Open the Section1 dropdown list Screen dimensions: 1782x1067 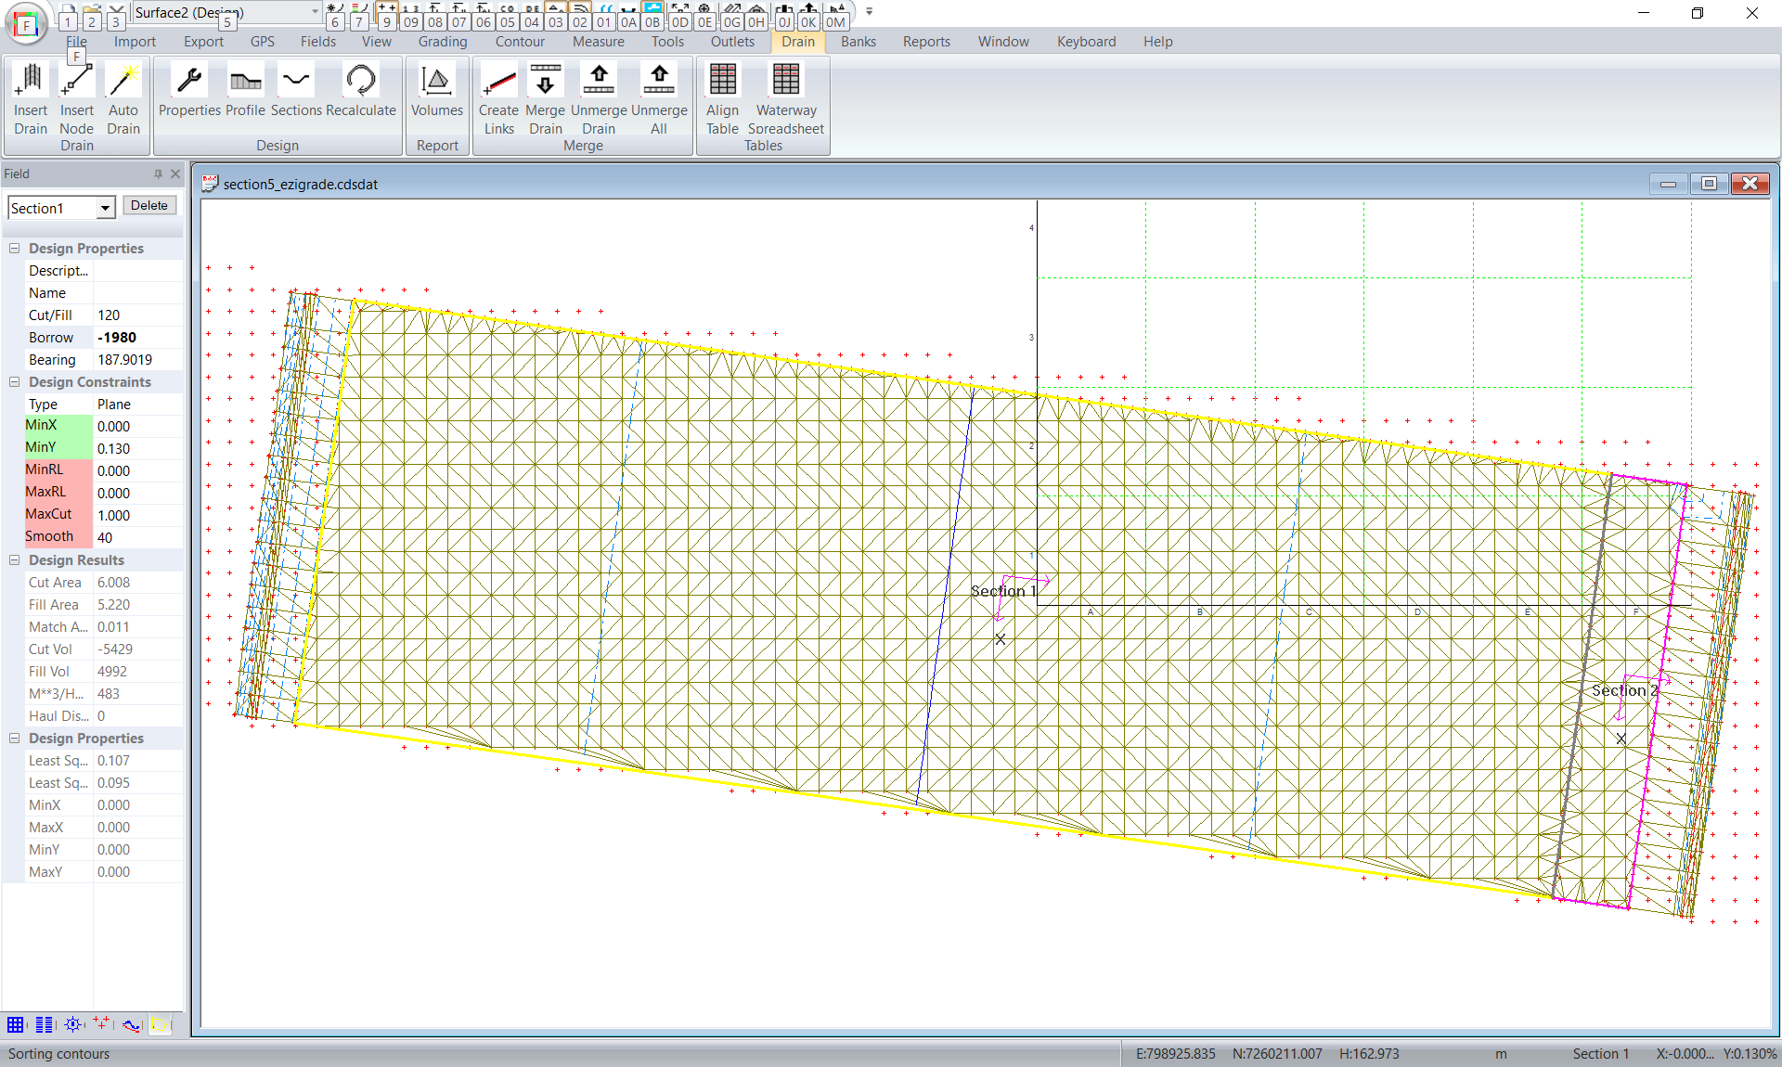click(105, 208)
